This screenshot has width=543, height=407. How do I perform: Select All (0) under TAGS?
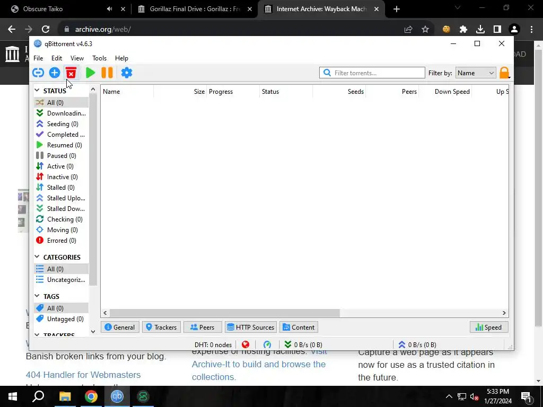tap(62, 308)
